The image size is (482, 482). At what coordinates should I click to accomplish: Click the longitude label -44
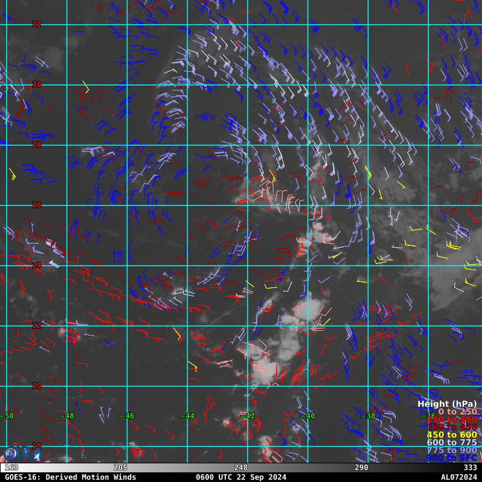coord(187,416)
